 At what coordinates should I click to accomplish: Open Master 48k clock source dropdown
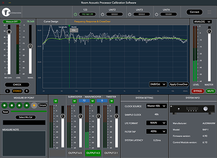click(156, 106)
